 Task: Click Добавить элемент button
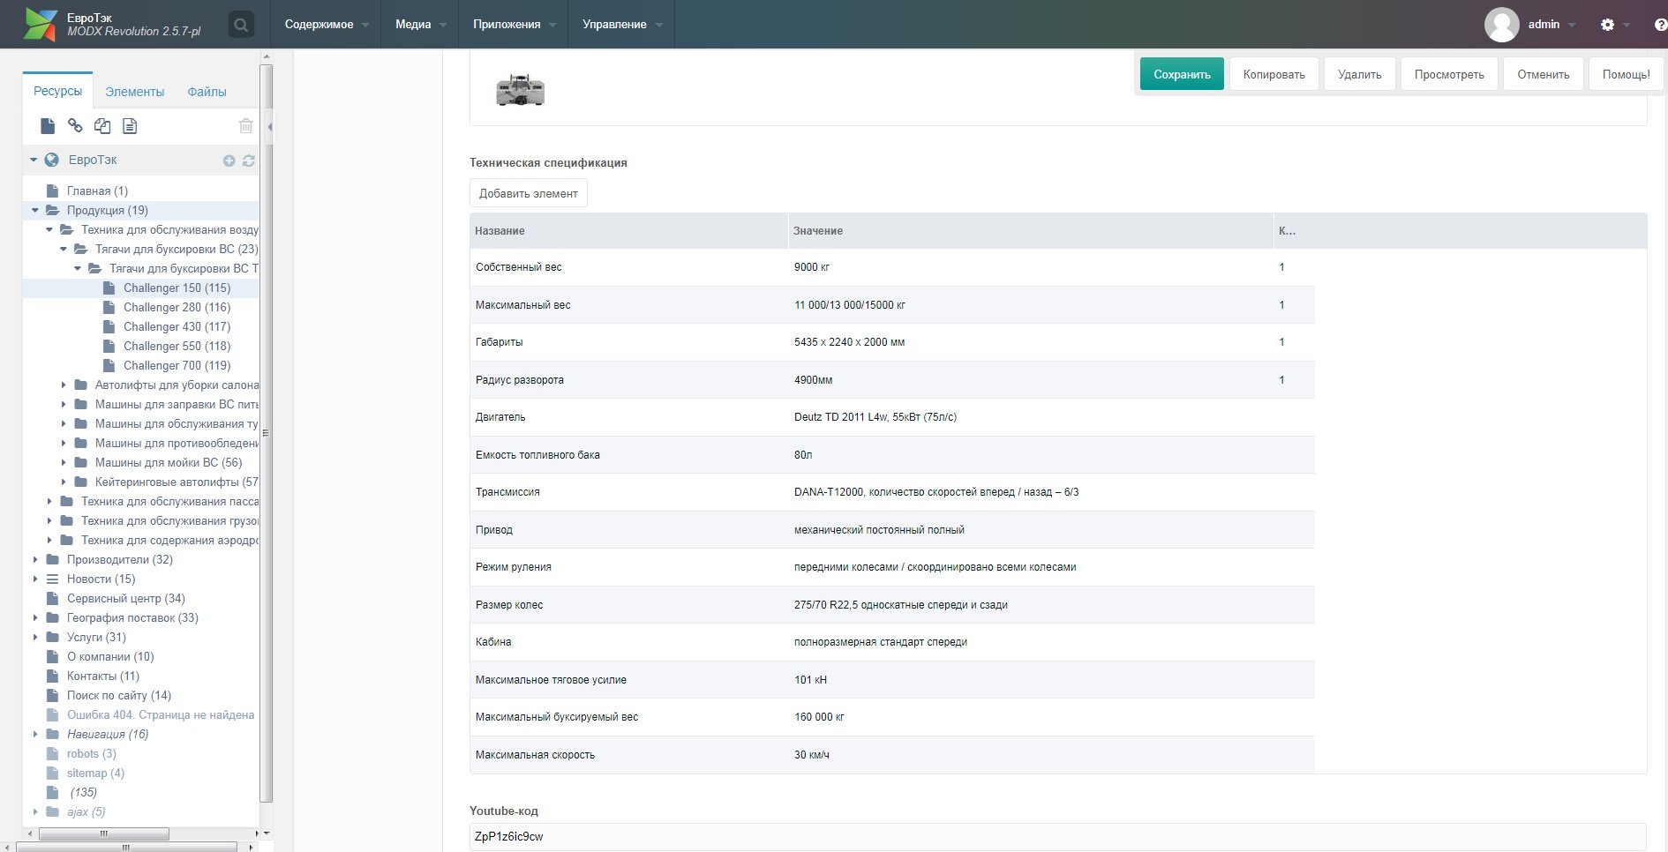pos(528,193)
